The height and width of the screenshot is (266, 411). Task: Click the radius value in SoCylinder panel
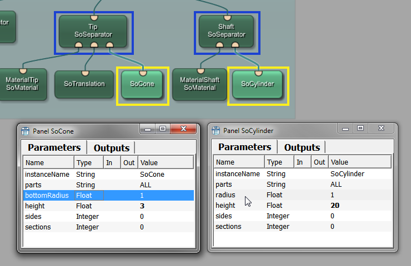(332, 195)
